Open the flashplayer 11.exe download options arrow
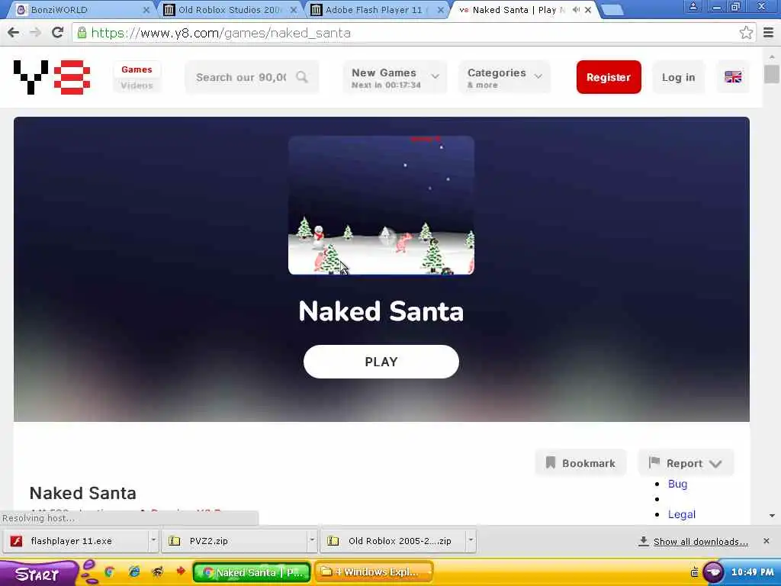 pyautogui.click(x=153, y=541)
